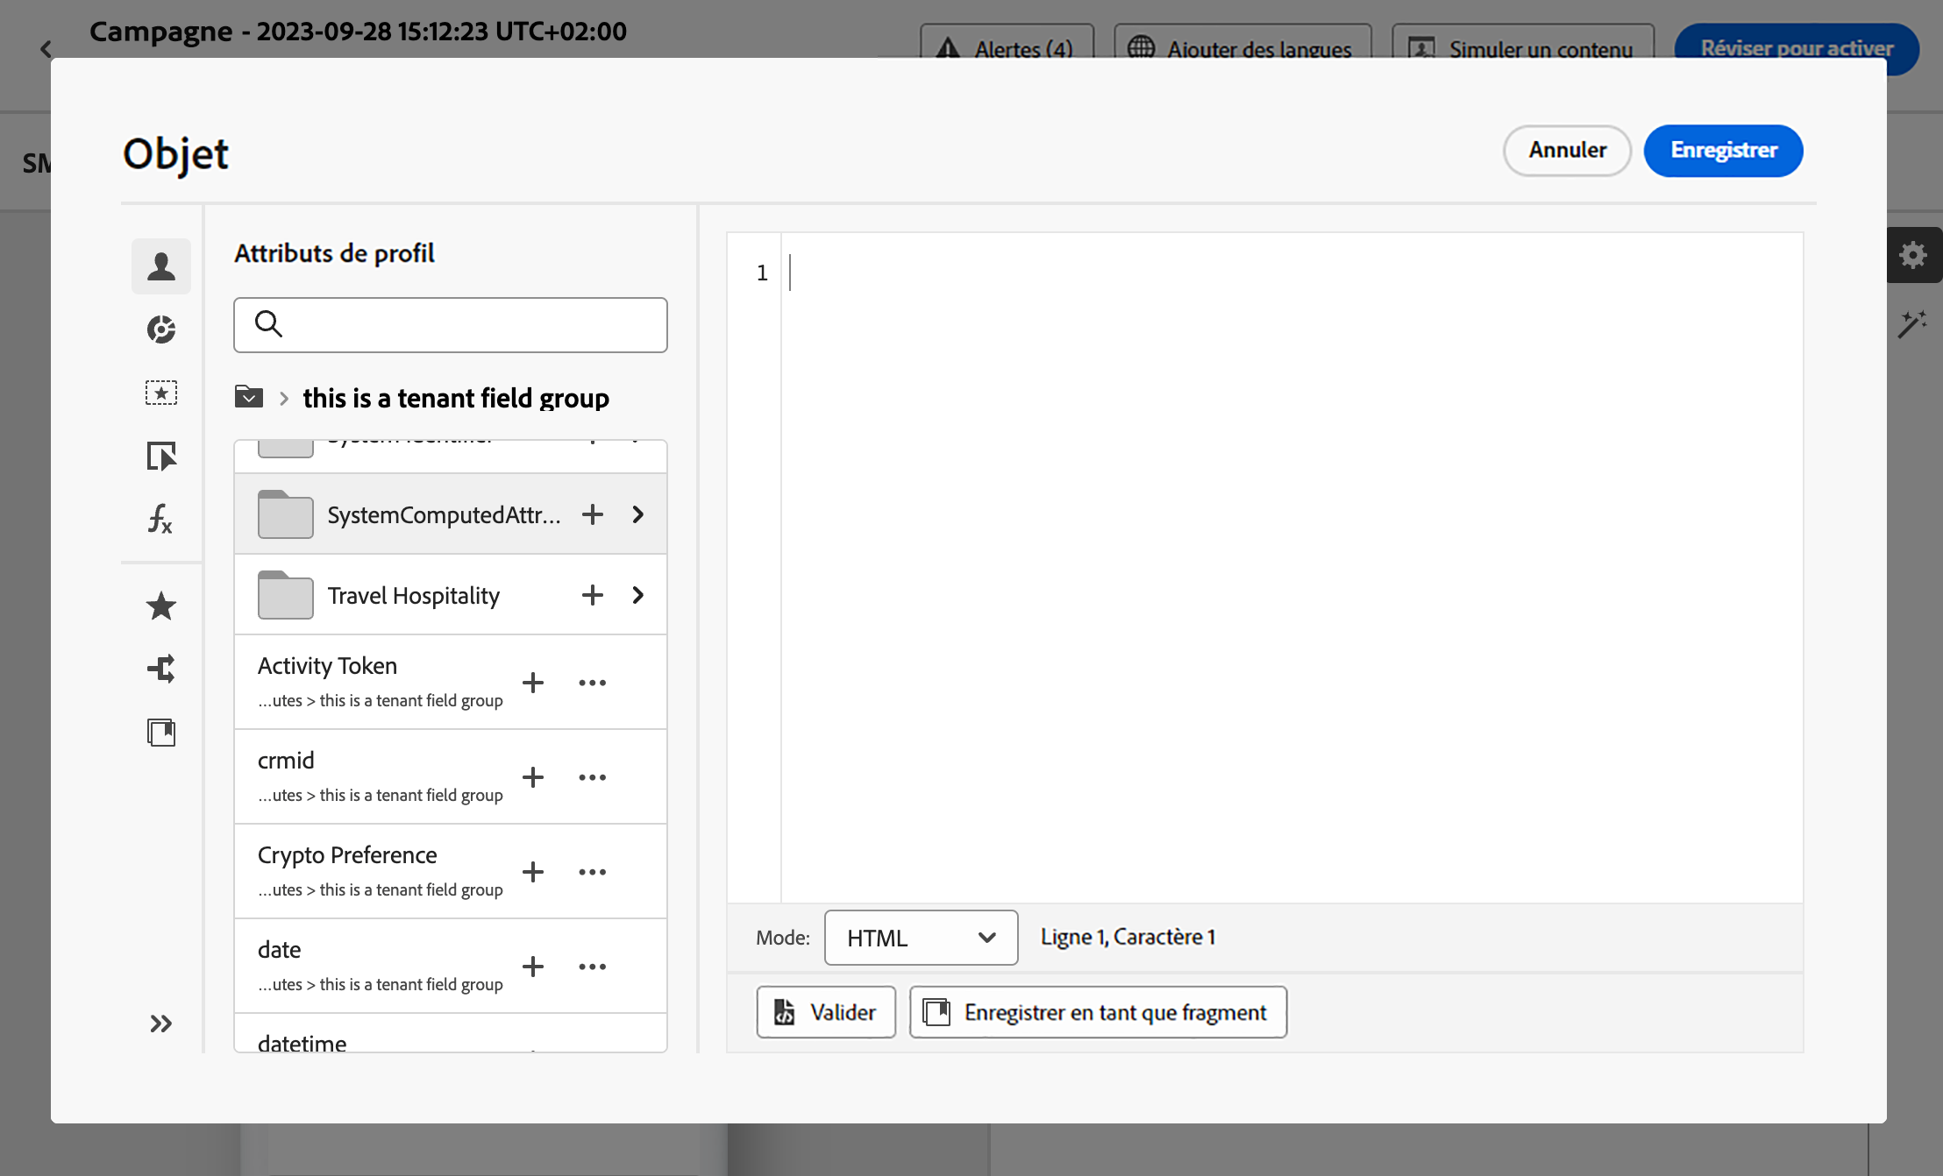
Task: Select the Offers star-box sidebar icon
Action: pos(161,393)
